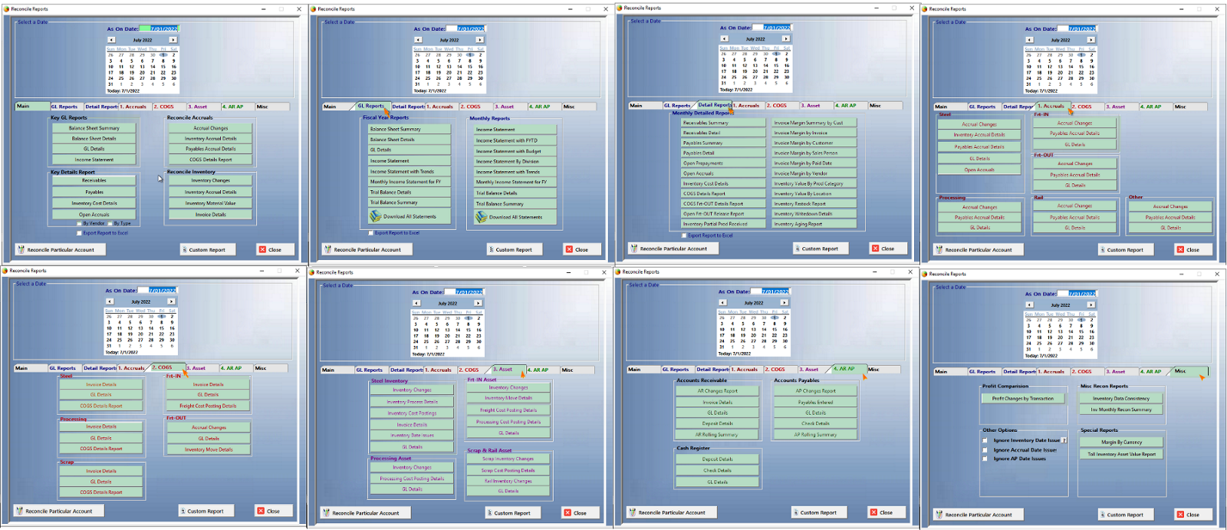Tick the By Vendor checkbox under Open Accruals
Screen dimensions: 1227x530
coord(79,223)
